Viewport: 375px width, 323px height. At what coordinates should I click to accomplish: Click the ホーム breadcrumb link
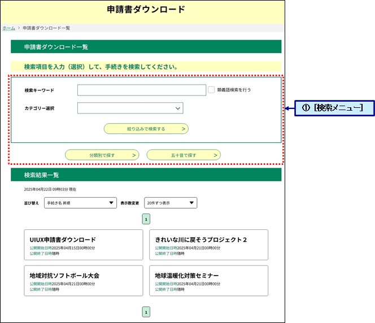(8, 28)
